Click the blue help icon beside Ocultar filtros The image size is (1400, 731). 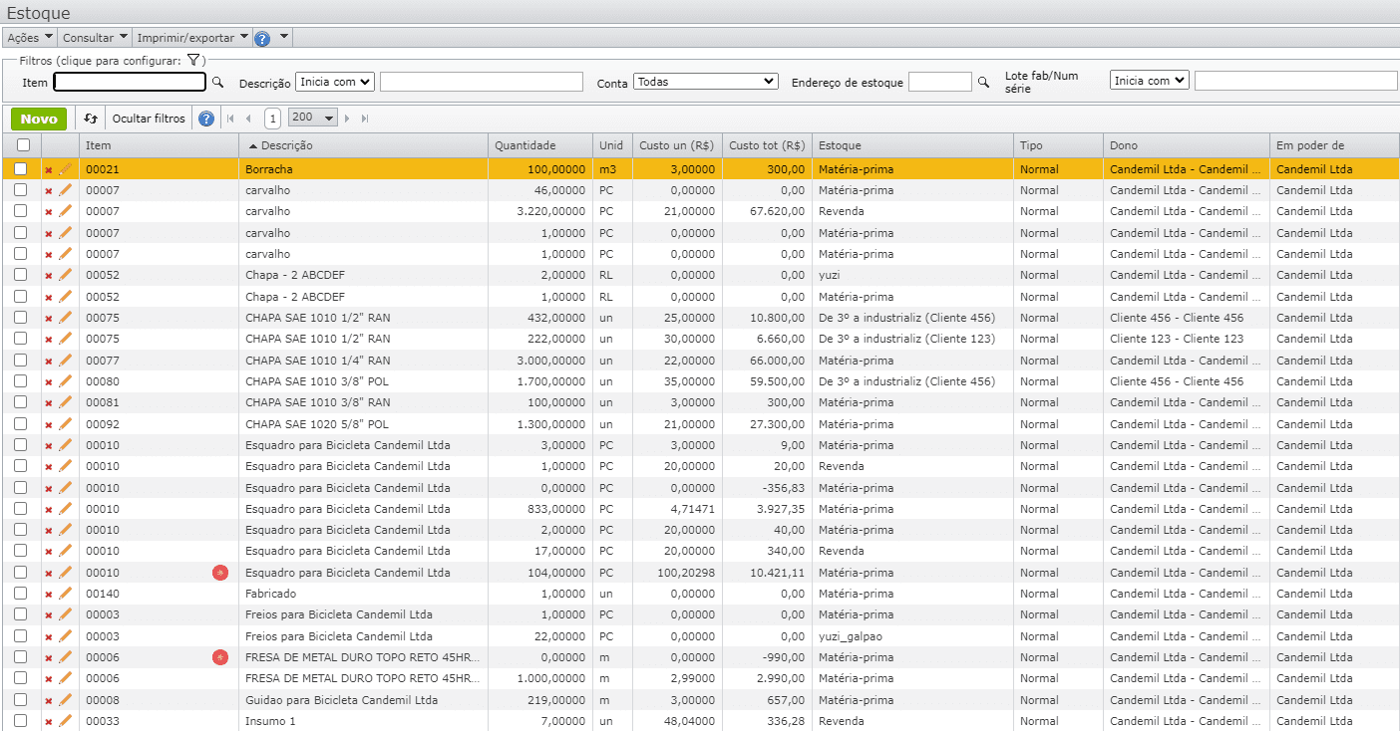(206, 119)
